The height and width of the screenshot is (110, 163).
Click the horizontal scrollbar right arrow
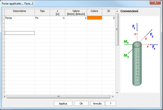tap(113, 97)
